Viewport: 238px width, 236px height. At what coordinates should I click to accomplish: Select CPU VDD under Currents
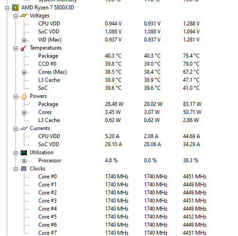click(x=49, y=136)
